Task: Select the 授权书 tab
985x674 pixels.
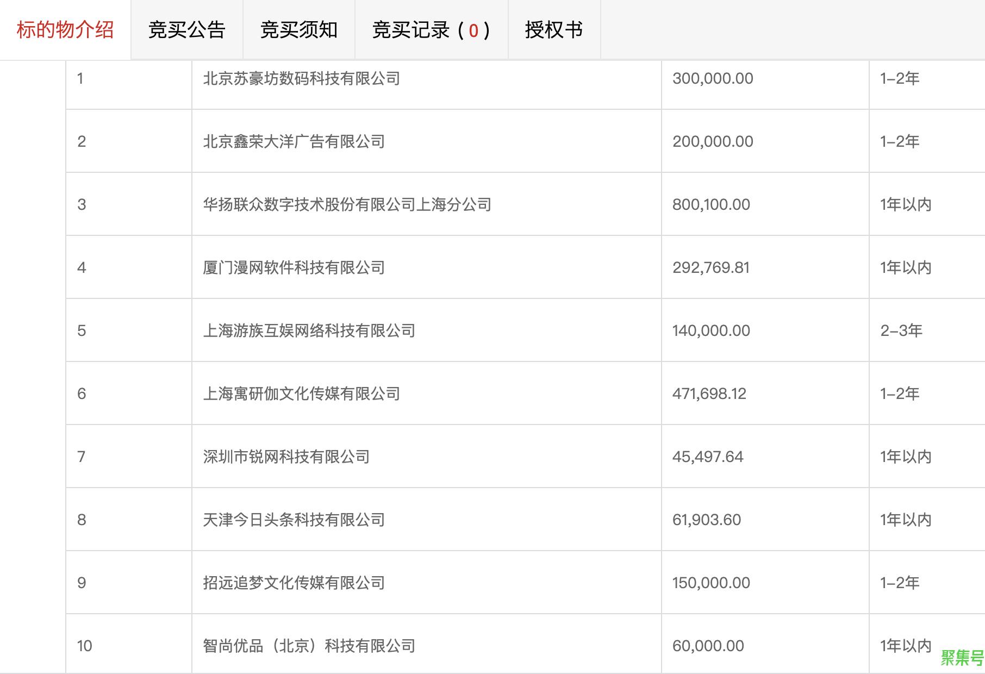Action: pos(554,30)
